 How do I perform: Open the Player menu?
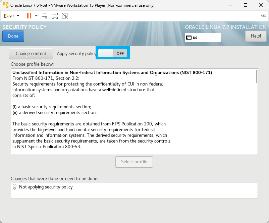point(11,16)
